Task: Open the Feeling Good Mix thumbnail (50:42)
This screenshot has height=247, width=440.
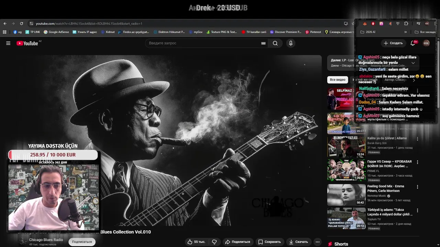Action: [346, 195]
